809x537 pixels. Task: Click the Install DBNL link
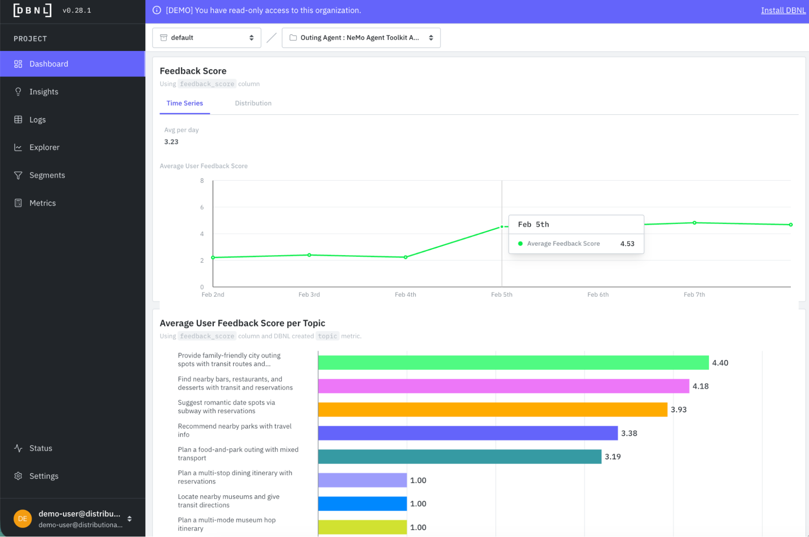[x=783, y=11]
